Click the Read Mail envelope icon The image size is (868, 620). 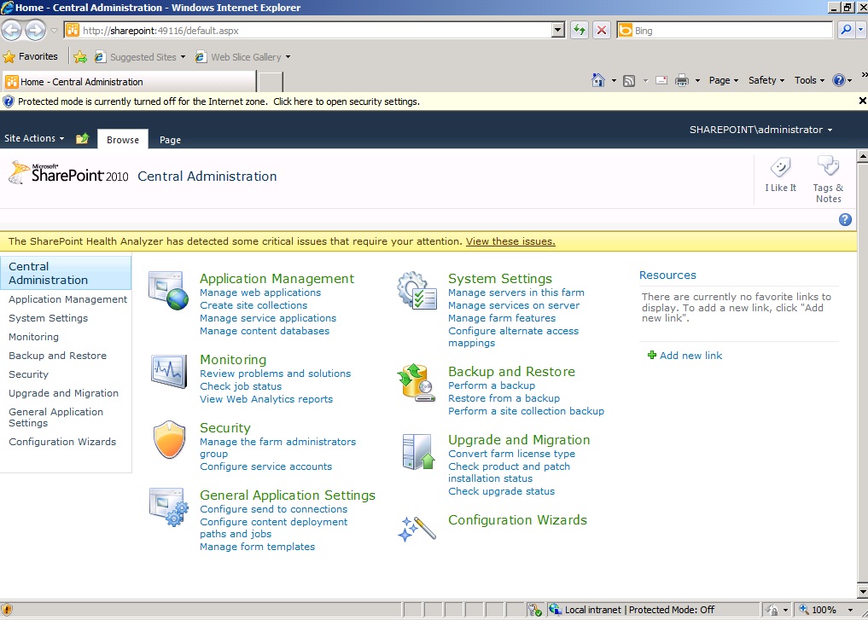(x=661, y=81)
